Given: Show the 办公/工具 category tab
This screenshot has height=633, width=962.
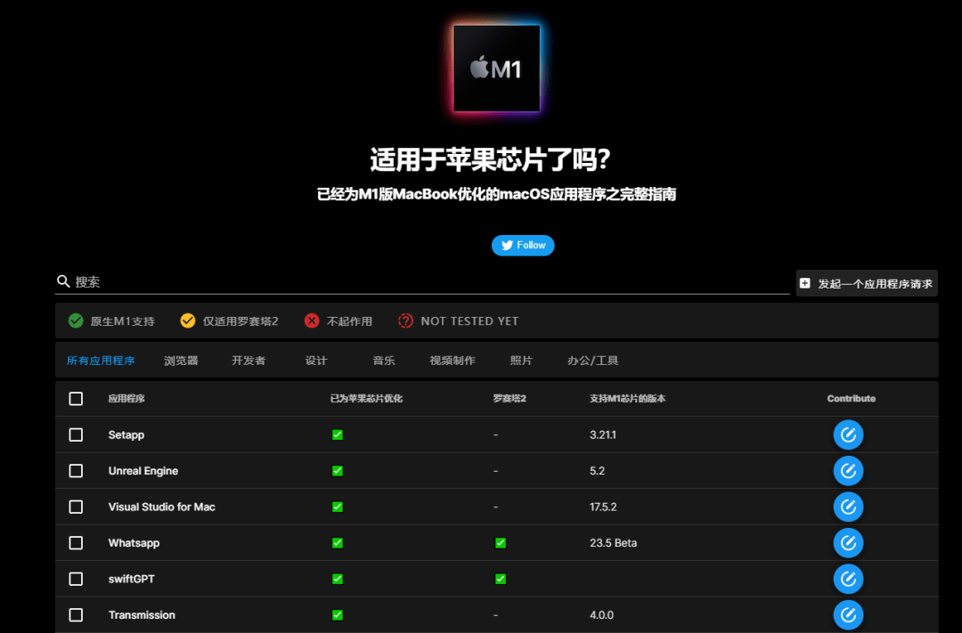Looking at the screenshot, I should coord(592,361).
